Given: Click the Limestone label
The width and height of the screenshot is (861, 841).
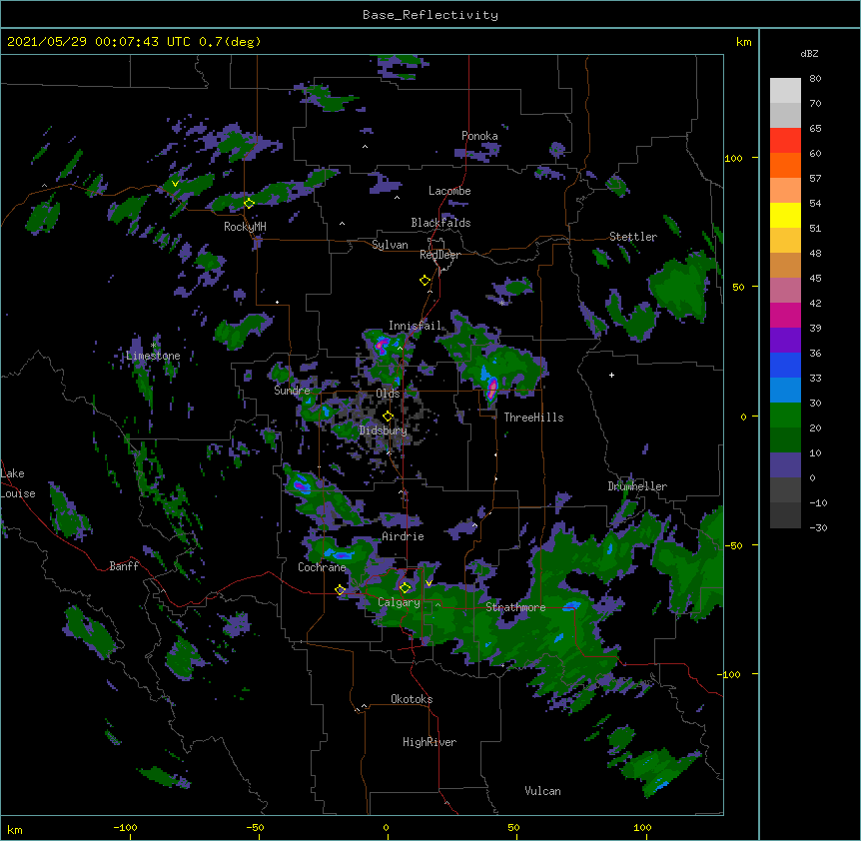Looking at the screenshot, I should point(153,356).
